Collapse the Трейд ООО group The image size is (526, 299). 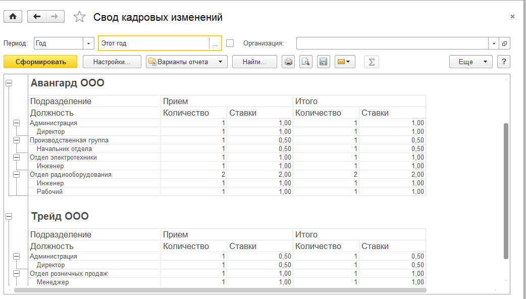click(x=9, y=216)
